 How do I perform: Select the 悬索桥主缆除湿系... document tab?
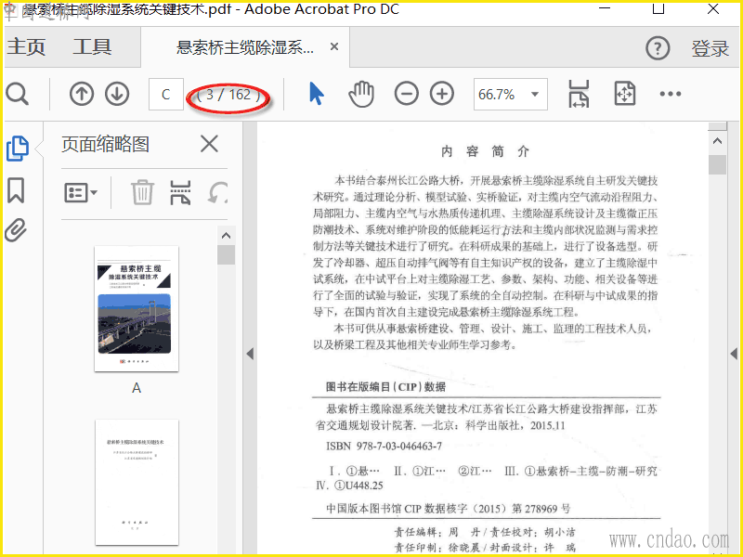245,47
